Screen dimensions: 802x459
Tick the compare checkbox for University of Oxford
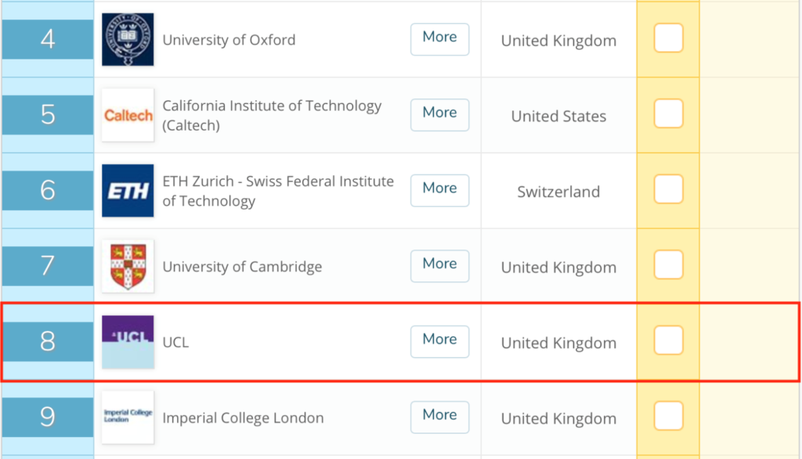point(669,38)
